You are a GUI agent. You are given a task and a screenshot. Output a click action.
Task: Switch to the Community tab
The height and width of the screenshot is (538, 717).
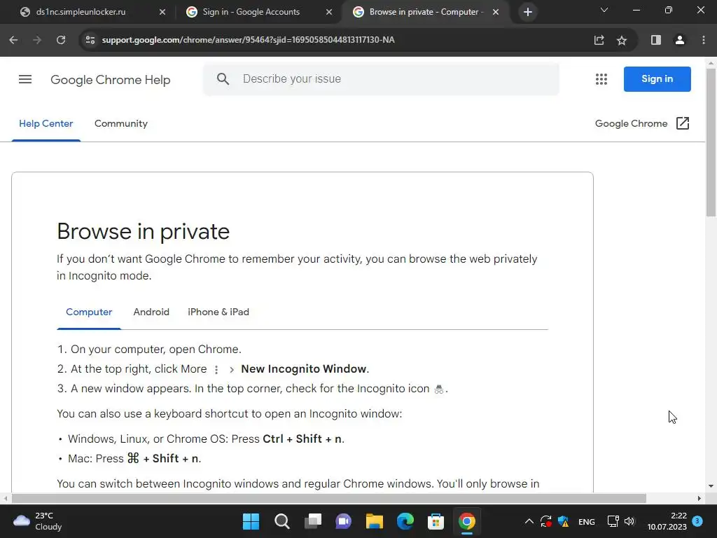click(120, 123)
